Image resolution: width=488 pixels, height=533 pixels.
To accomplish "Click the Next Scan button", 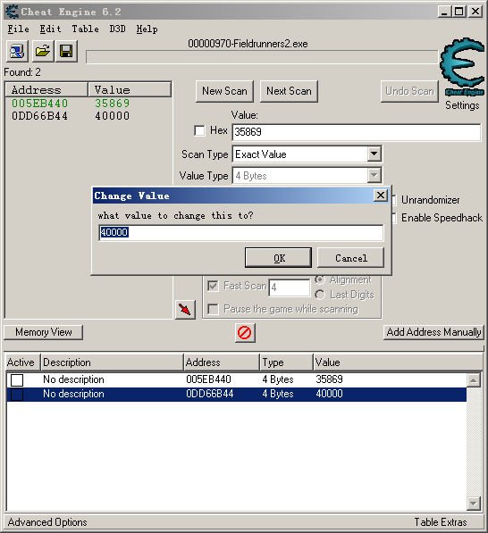I will (x=289, y=91).
